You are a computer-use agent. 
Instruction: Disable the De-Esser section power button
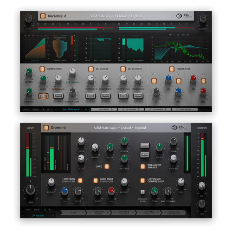[x=91, y=69]
